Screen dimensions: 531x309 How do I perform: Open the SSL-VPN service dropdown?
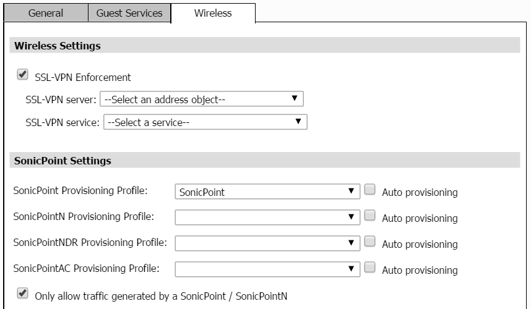coord(205,122)
